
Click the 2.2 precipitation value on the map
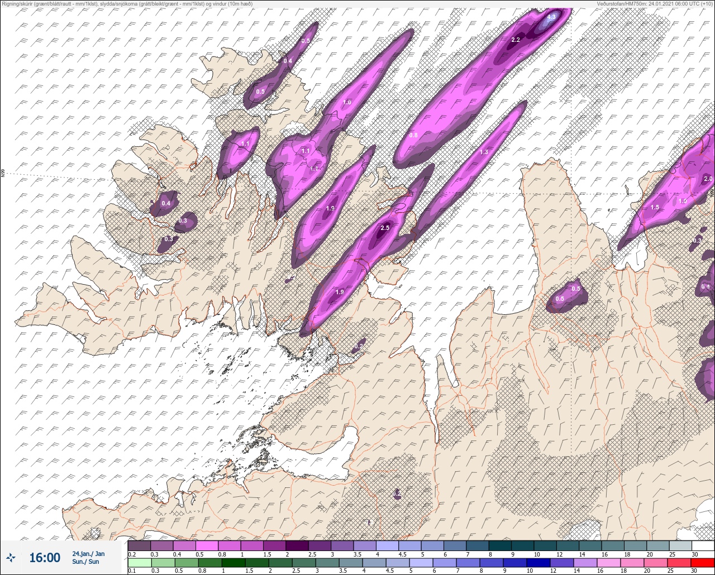pos(516,40)
